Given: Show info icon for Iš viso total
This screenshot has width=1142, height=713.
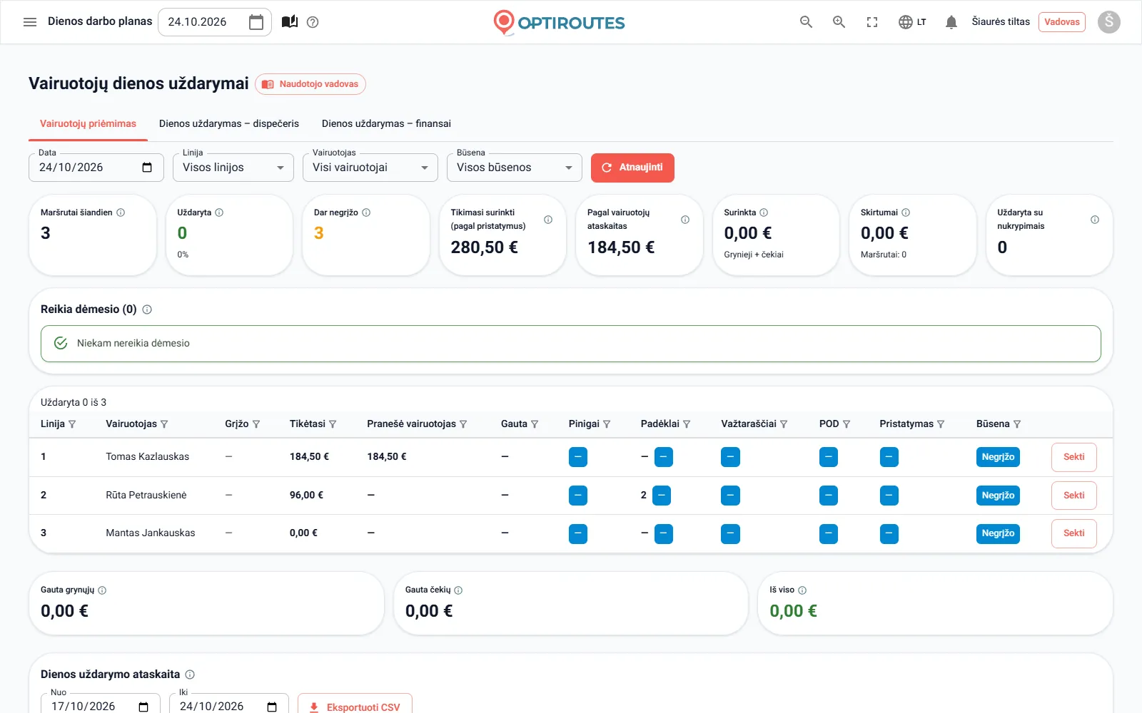Looking at the screenshot, I should (x=802, y=590).
